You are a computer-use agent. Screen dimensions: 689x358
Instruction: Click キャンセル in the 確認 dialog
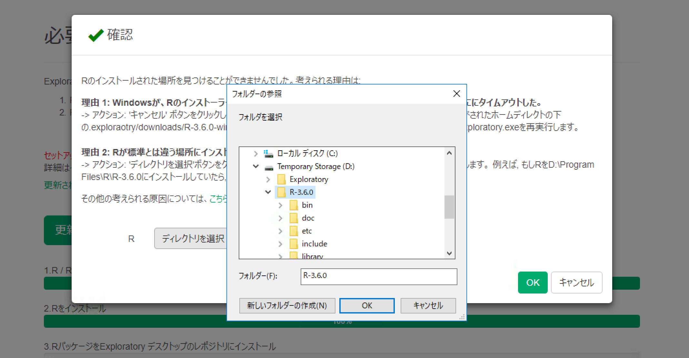tap(576, 283)
